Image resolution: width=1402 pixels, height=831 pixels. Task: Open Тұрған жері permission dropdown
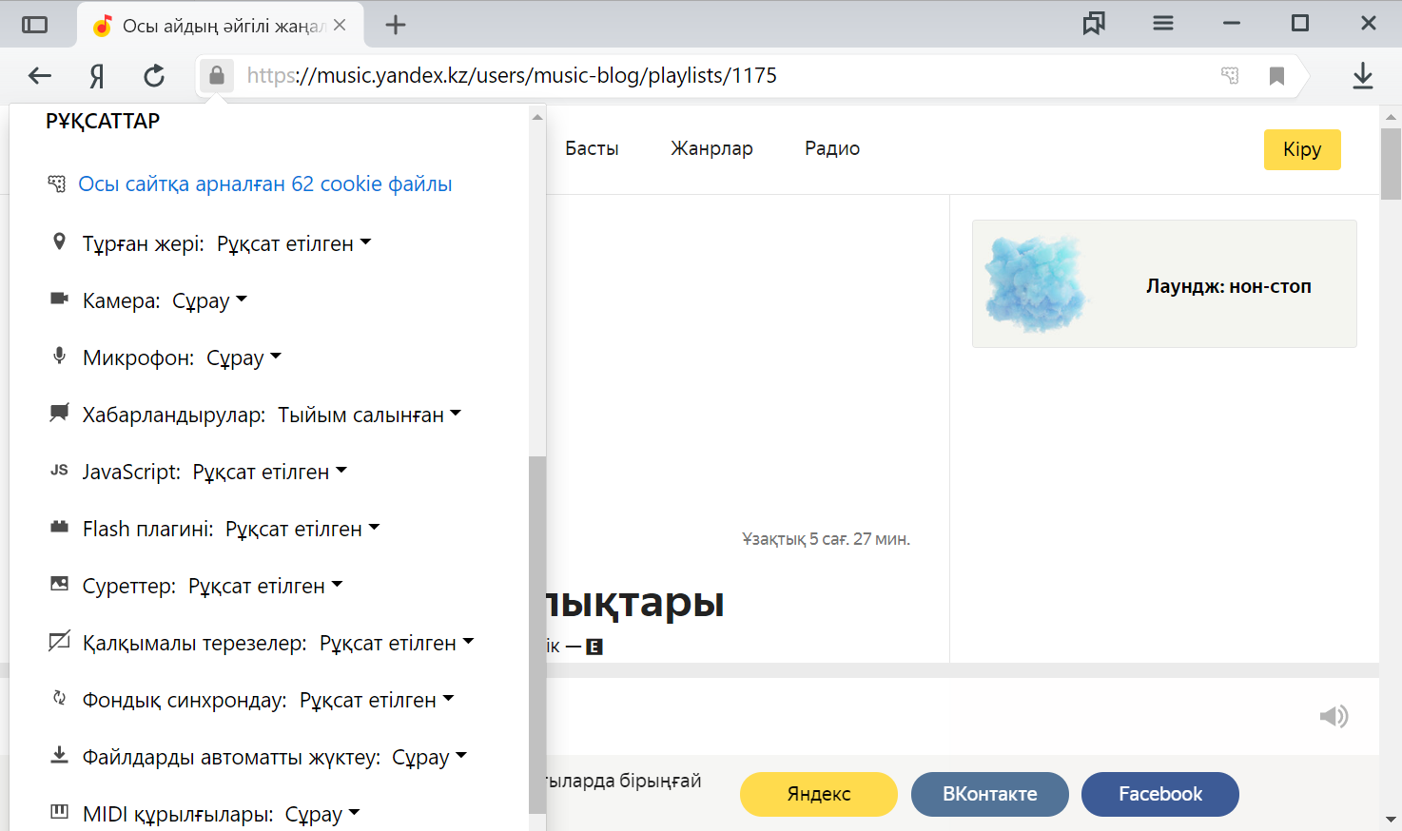tap(294, 243)
